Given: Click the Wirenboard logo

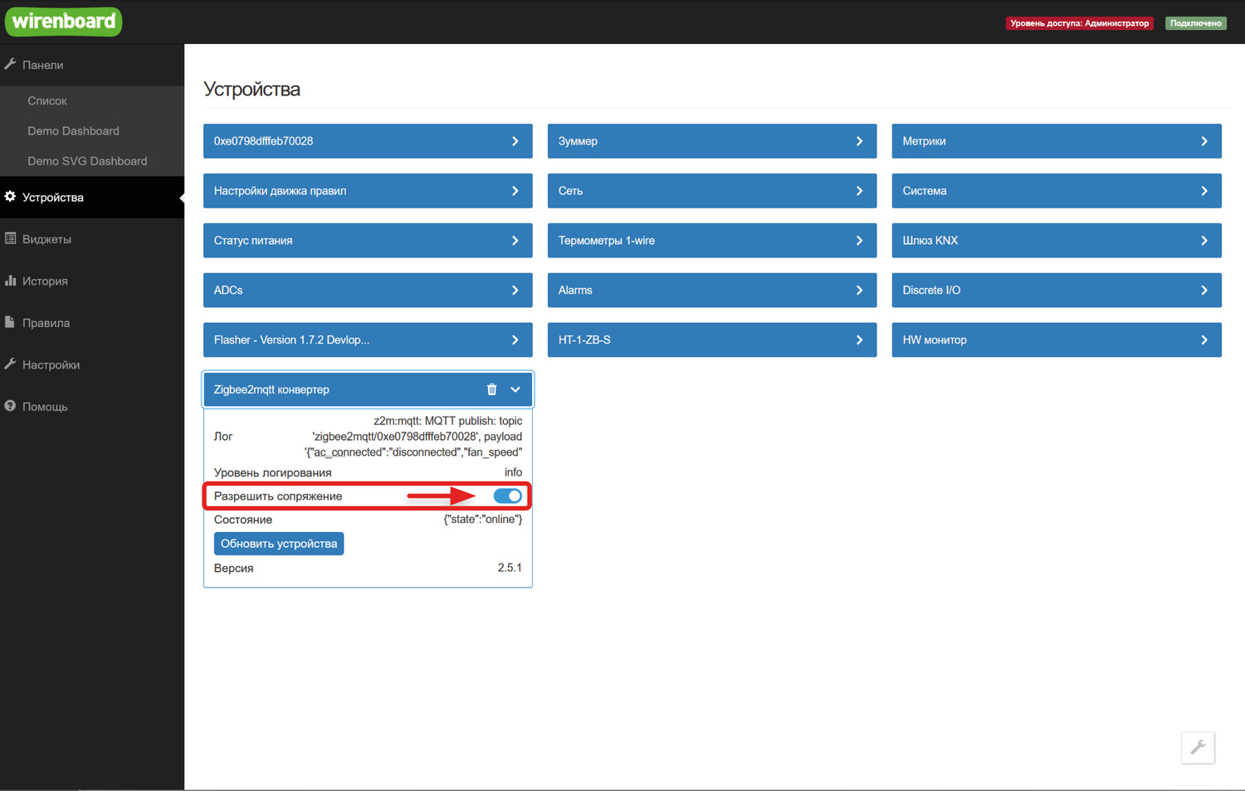Looking at the screenshot, I should point(63,22).
